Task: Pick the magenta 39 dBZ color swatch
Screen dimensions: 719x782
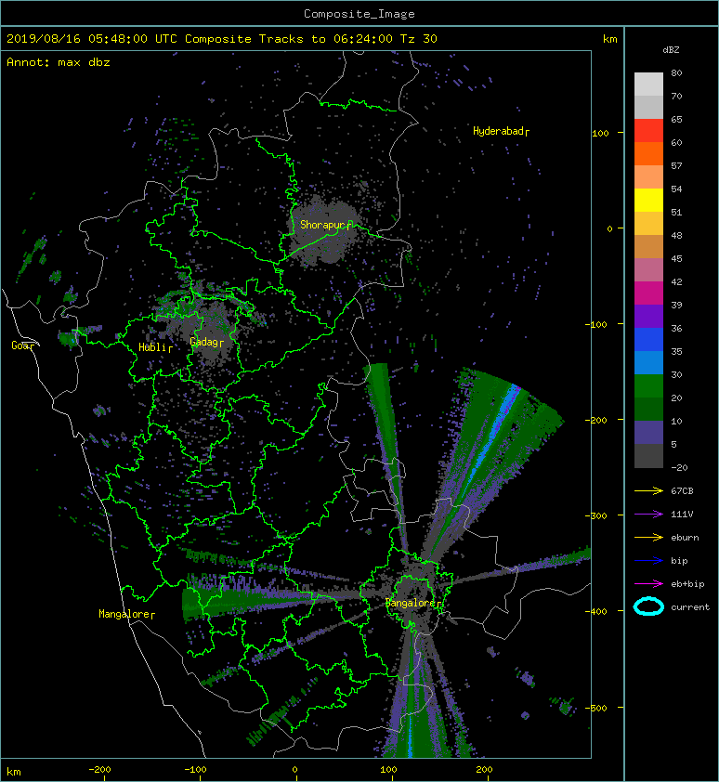Action: coord(648,293)
